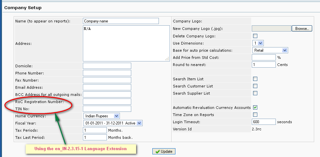
Task: Toggle the Search Customer List checkbox
Action: (255, 86)
